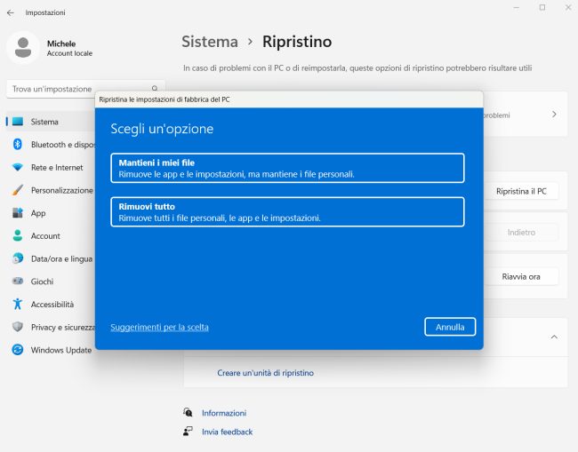Open Suggerimenti per la scelta link
578x452 pixels.
coord(159,327)
